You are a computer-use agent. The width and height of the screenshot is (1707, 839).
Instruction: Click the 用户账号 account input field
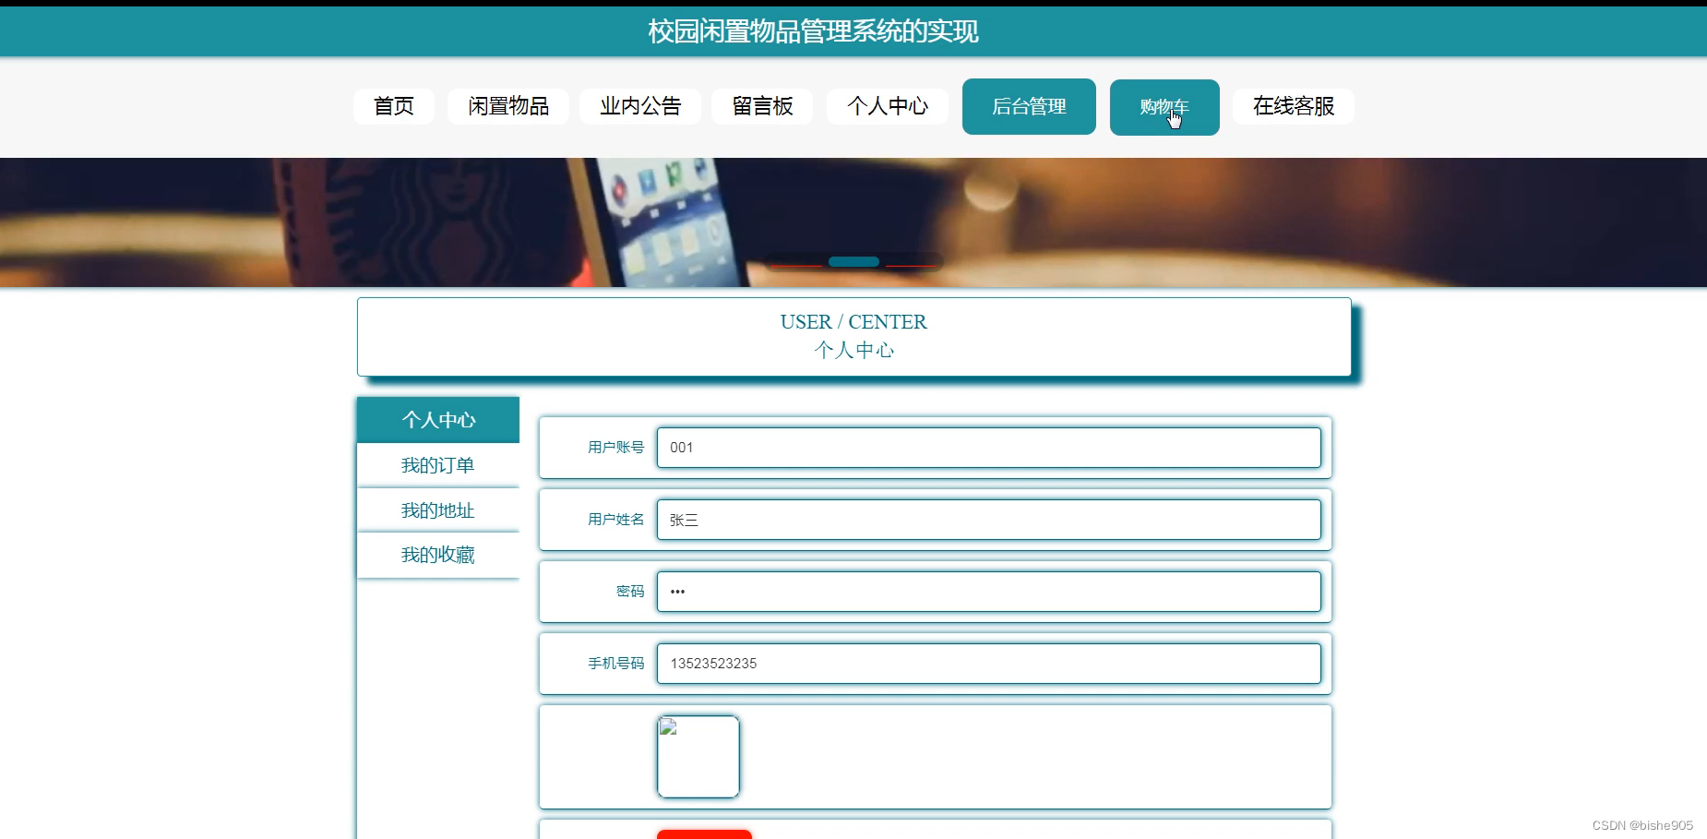tap(989, 448)
